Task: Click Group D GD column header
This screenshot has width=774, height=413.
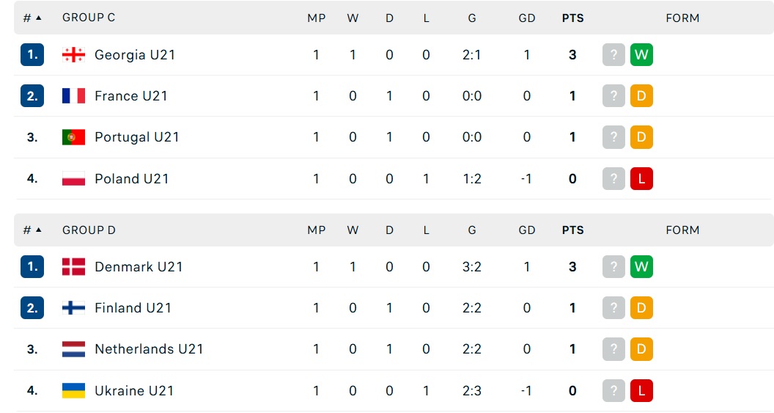Action: click(527, 230)
